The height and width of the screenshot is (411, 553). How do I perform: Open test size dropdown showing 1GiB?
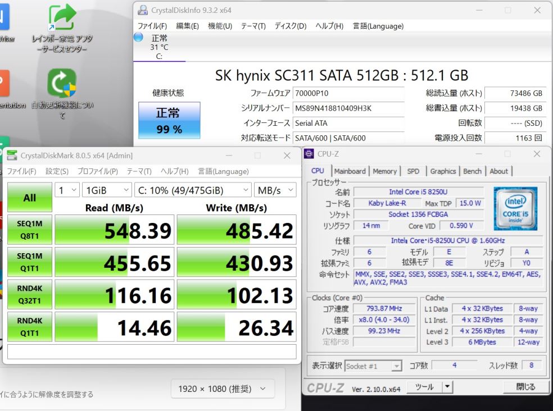pos(107,190)
